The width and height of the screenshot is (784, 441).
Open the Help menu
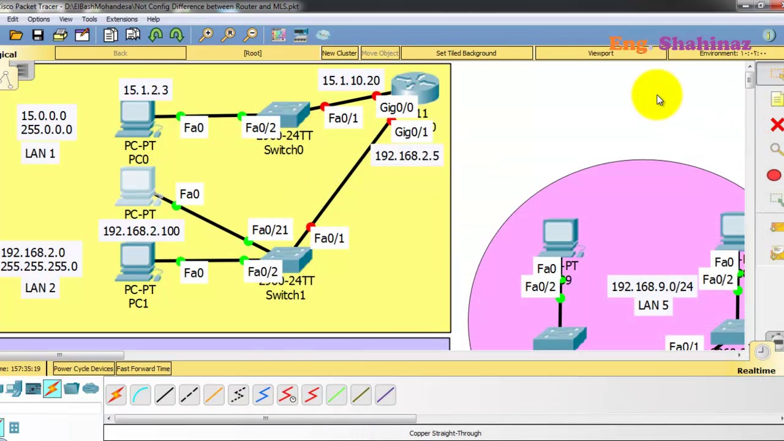click(x=153, y=19)
